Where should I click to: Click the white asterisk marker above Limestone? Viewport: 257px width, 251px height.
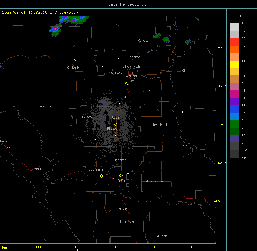tap(46, 103)
